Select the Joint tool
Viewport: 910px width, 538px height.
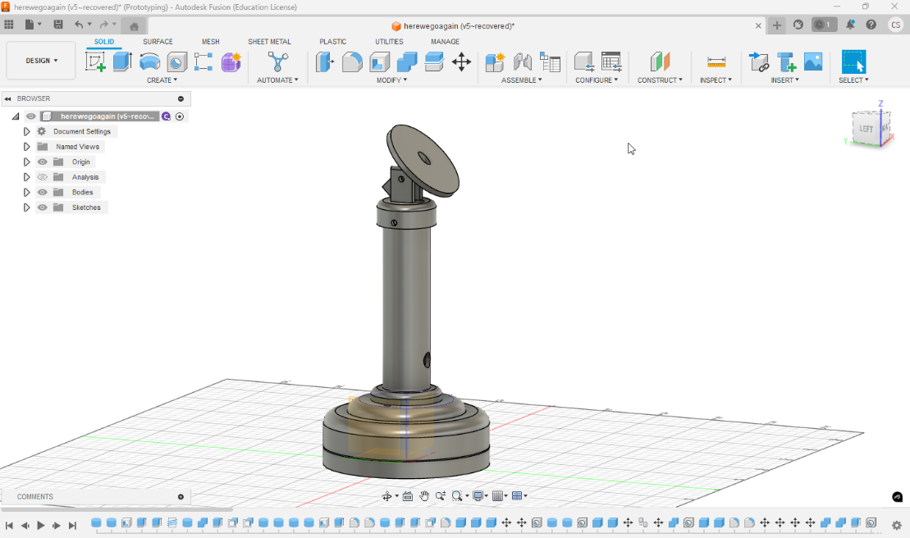pos(523,62)
